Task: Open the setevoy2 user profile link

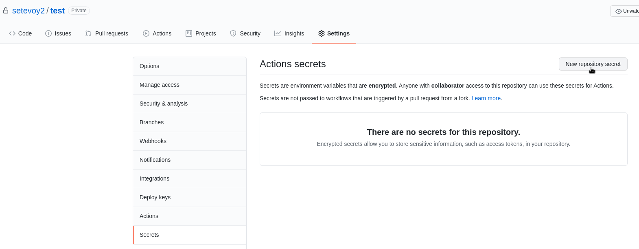Action: pos(28,11)
